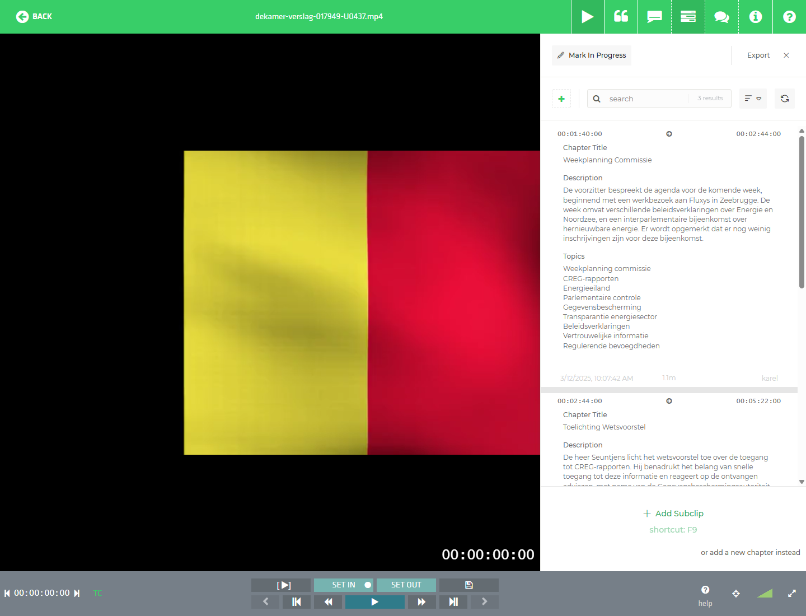
Task: Select in-timecode 00:02:44:00 of second chapter
Action: point(580,401)
